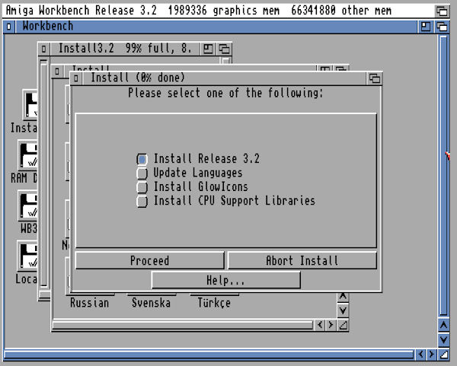This screenshot has height=366, width=457.
Task: Open the RAM Disk icon
Action: (x=29, y=157)
